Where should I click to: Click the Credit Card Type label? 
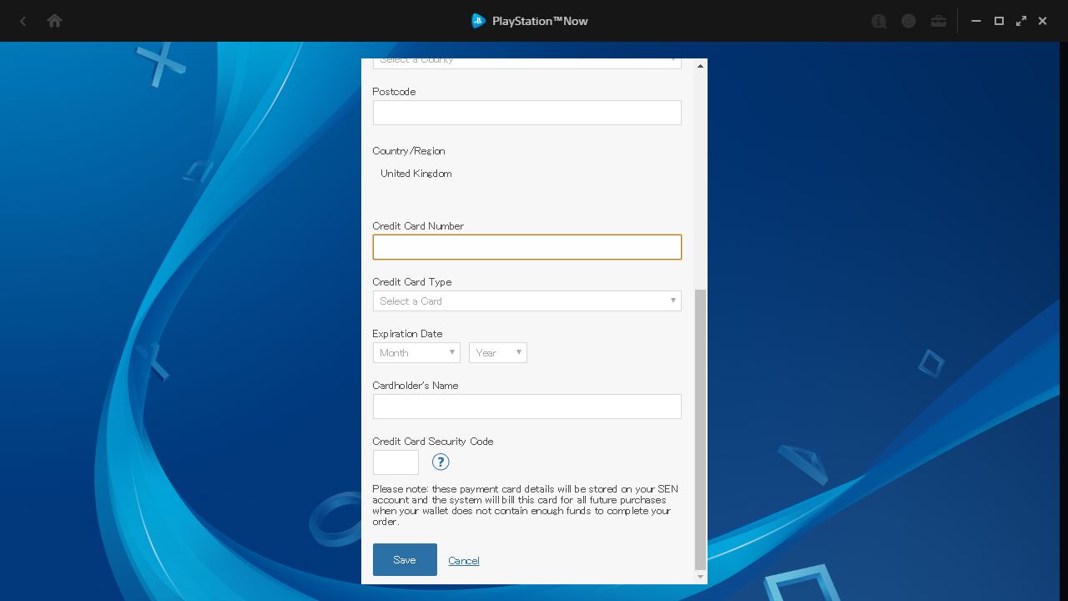(412, 282)
